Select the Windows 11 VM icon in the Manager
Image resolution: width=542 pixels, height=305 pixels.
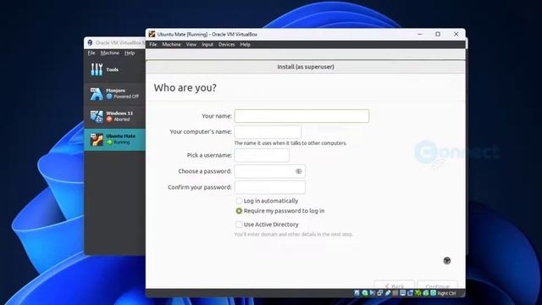coord(97,117)
